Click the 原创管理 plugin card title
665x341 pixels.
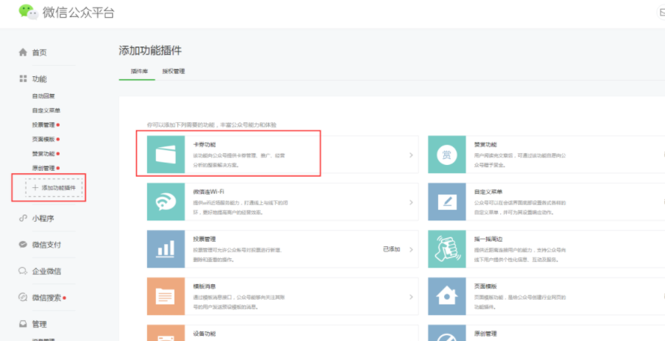[485, 334]
